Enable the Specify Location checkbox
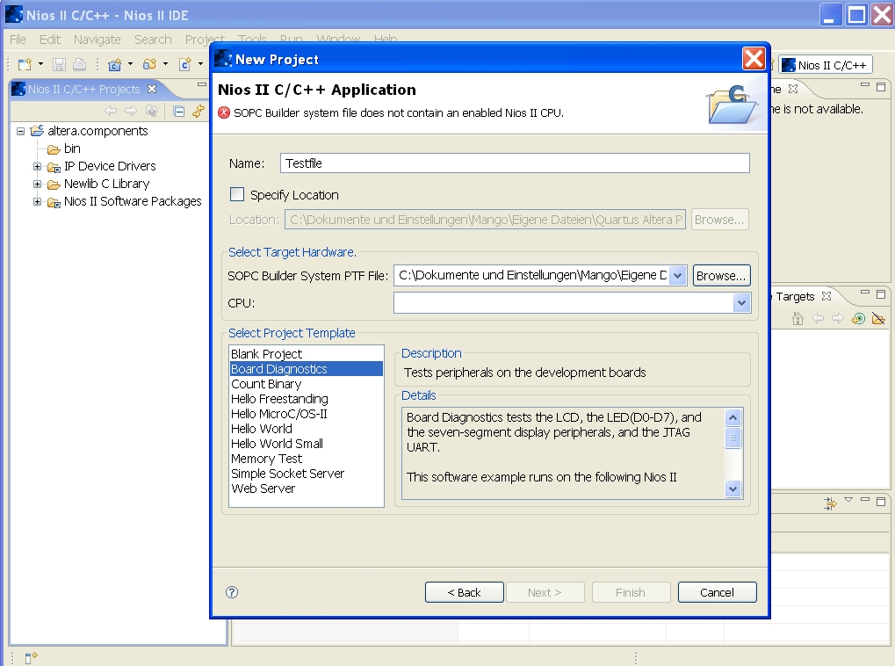The height and width of the screenshot is (666, 895). click(237, 194)
